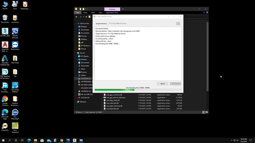Open Chrome from the taskbar

[61, 140]
